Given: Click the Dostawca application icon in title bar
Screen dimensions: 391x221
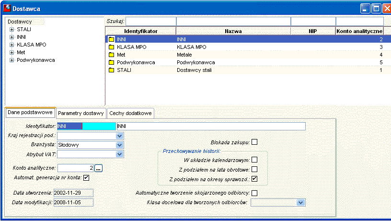Looking at the screenshot, I should pyautogui.click(x=7, y=8).
